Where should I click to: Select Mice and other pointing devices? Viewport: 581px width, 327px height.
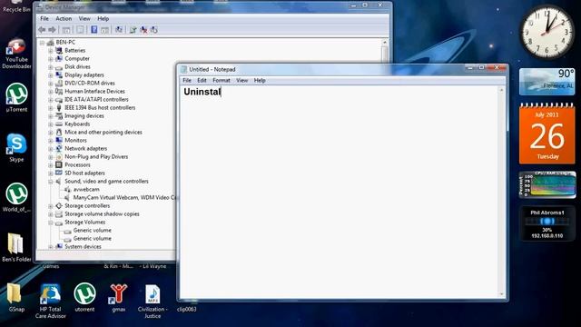coord(103,133)
